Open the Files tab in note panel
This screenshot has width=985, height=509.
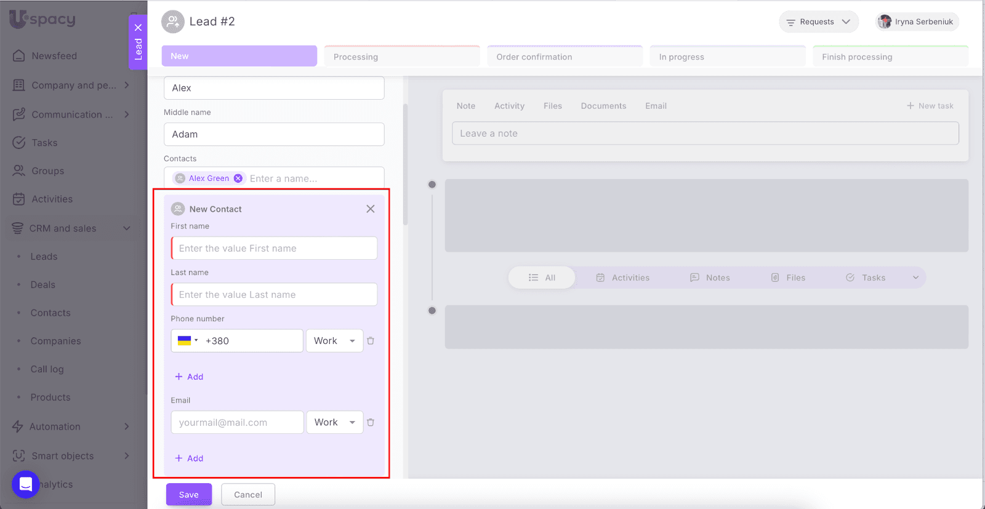tap(552, 106)
